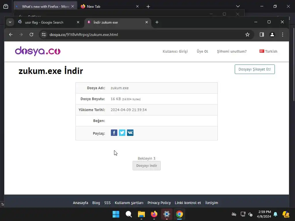Image resolution: width=295 pixels, height=221 pixels.
Task: Open new tab in Firefox window
Action: (148, 7)
